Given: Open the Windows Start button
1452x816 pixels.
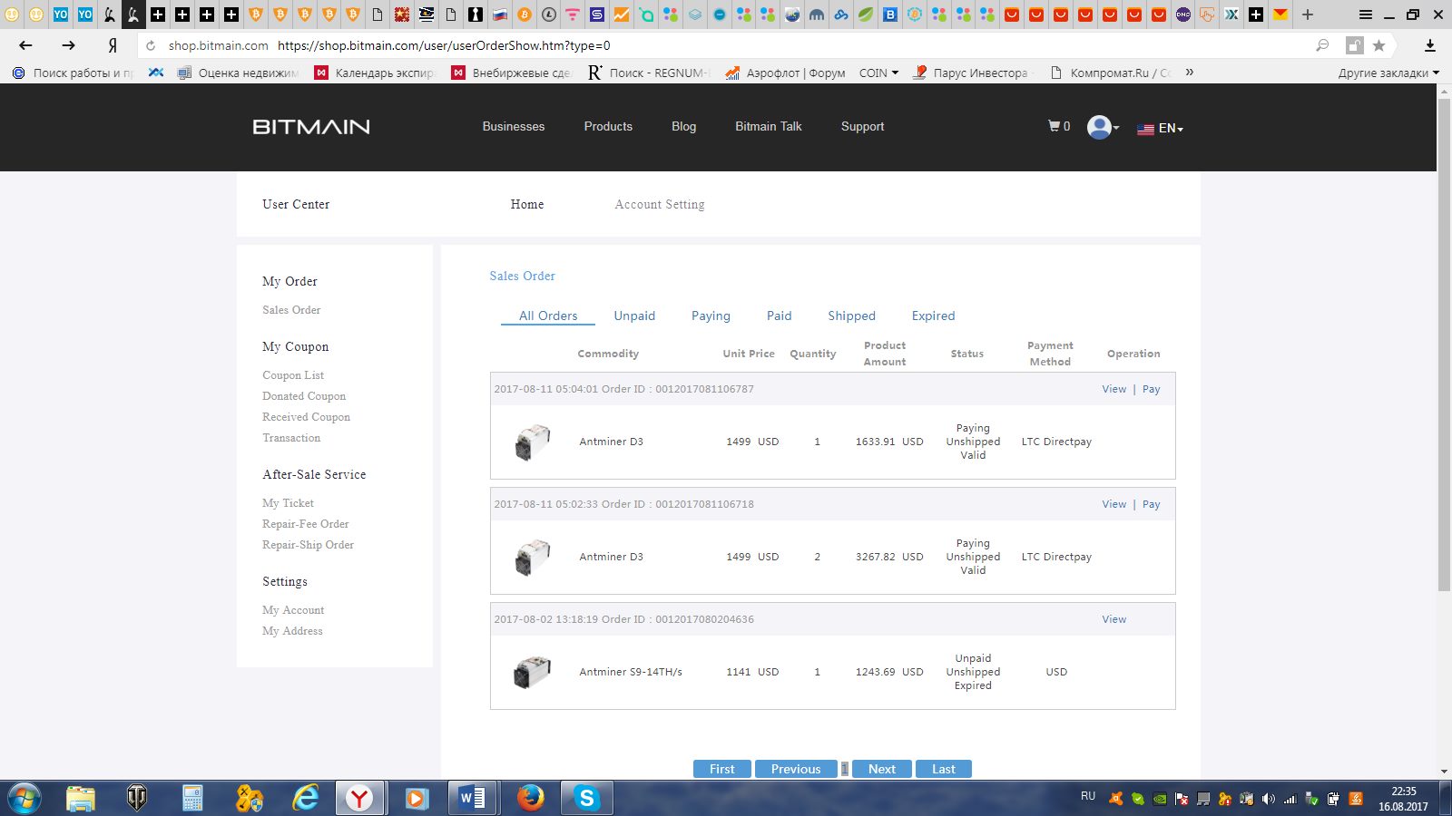Looking at the screenshot, I should pos(25,798).
